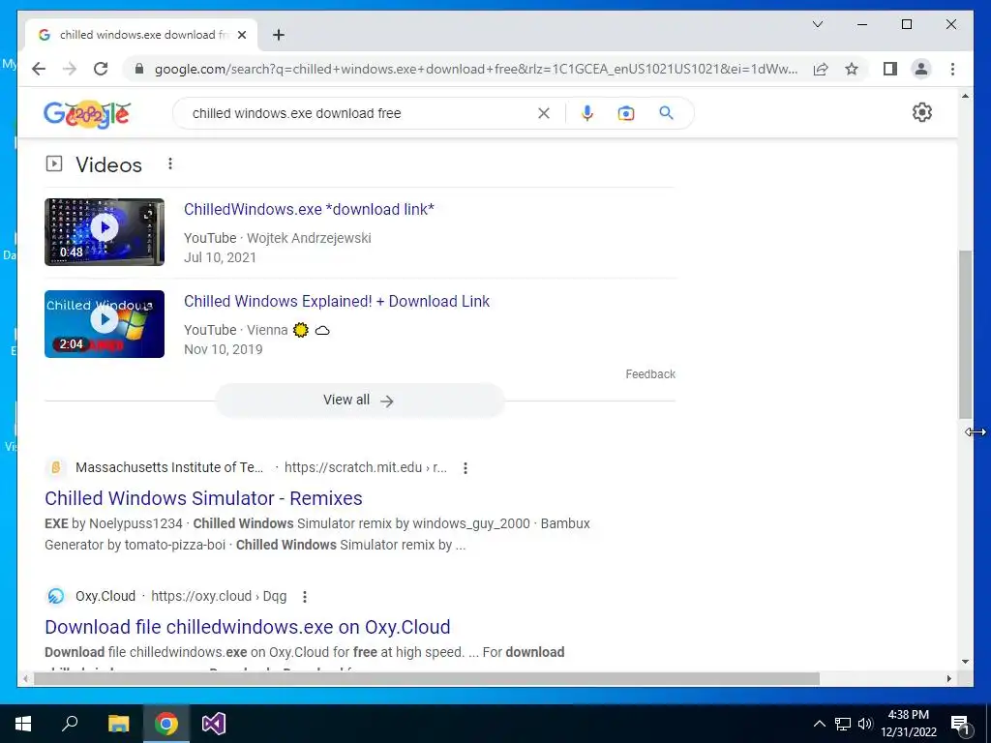Open network status tray icon
This screenshot has width=991, height=743.
tap(843, 724)
